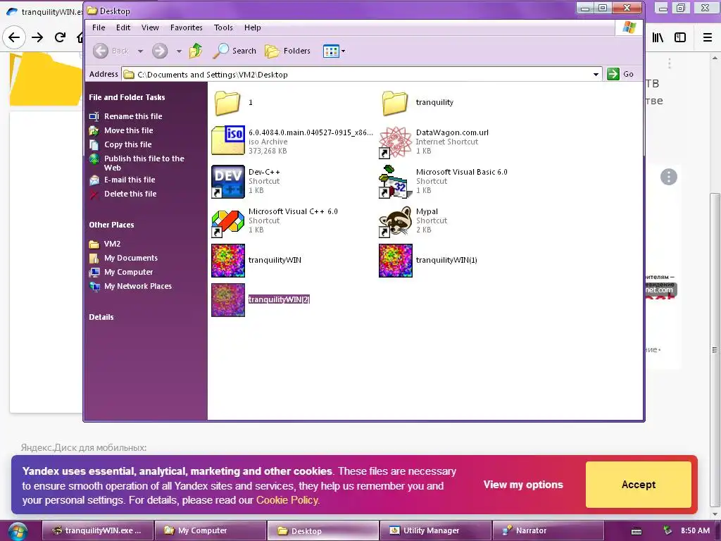Select the folder named 1
Screen dimensions: 721x541
point(227,102)
